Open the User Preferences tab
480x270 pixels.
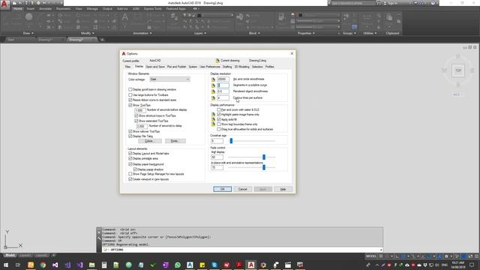[210, 67]
